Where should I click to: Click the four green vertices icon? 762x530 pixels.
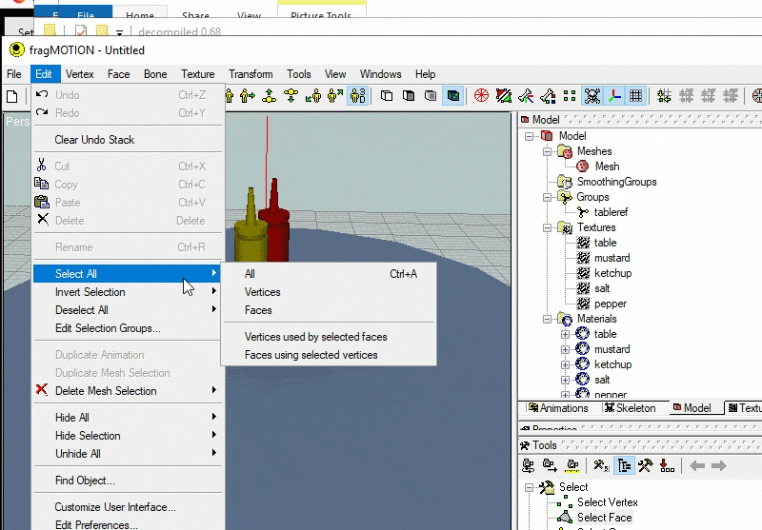(x=570, y=95)
